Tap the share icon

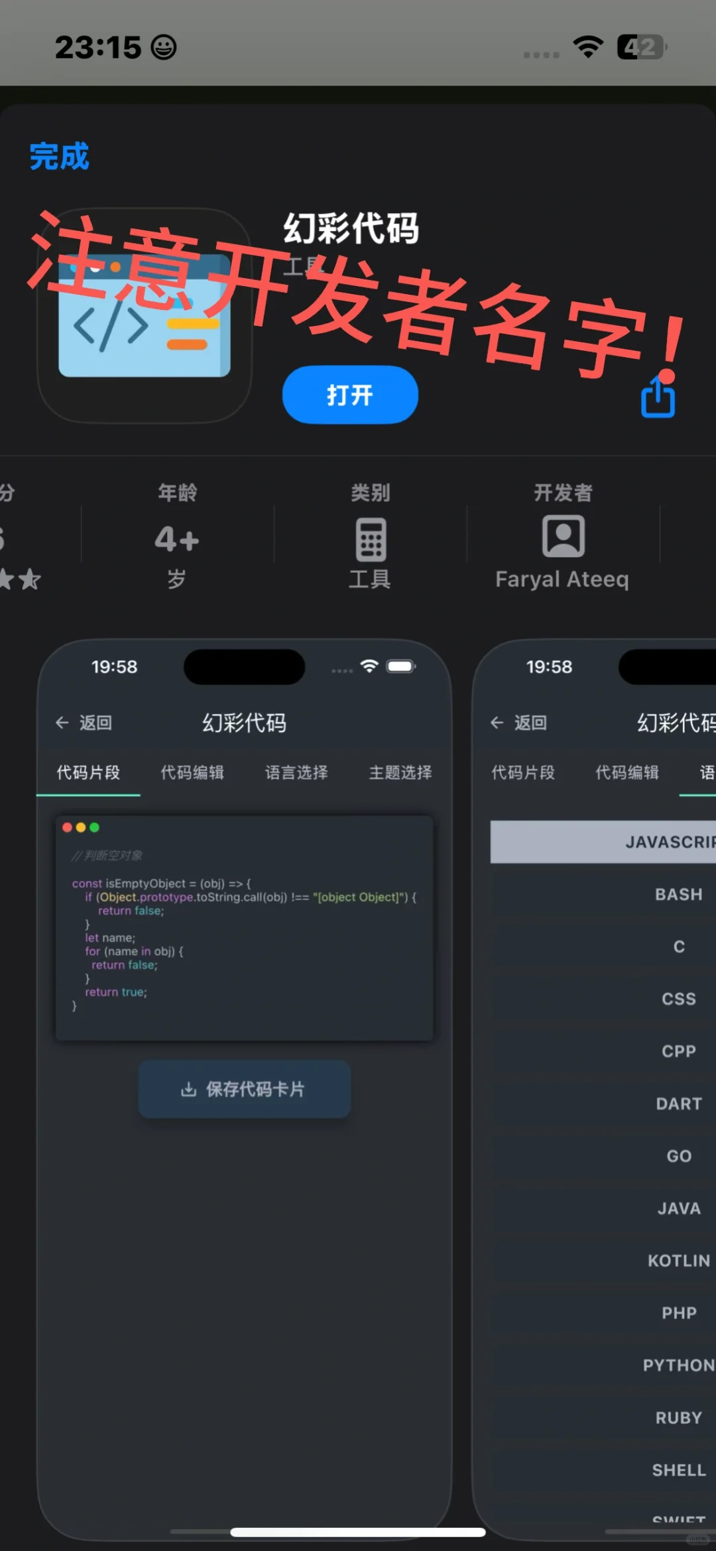tap(658, 396)
